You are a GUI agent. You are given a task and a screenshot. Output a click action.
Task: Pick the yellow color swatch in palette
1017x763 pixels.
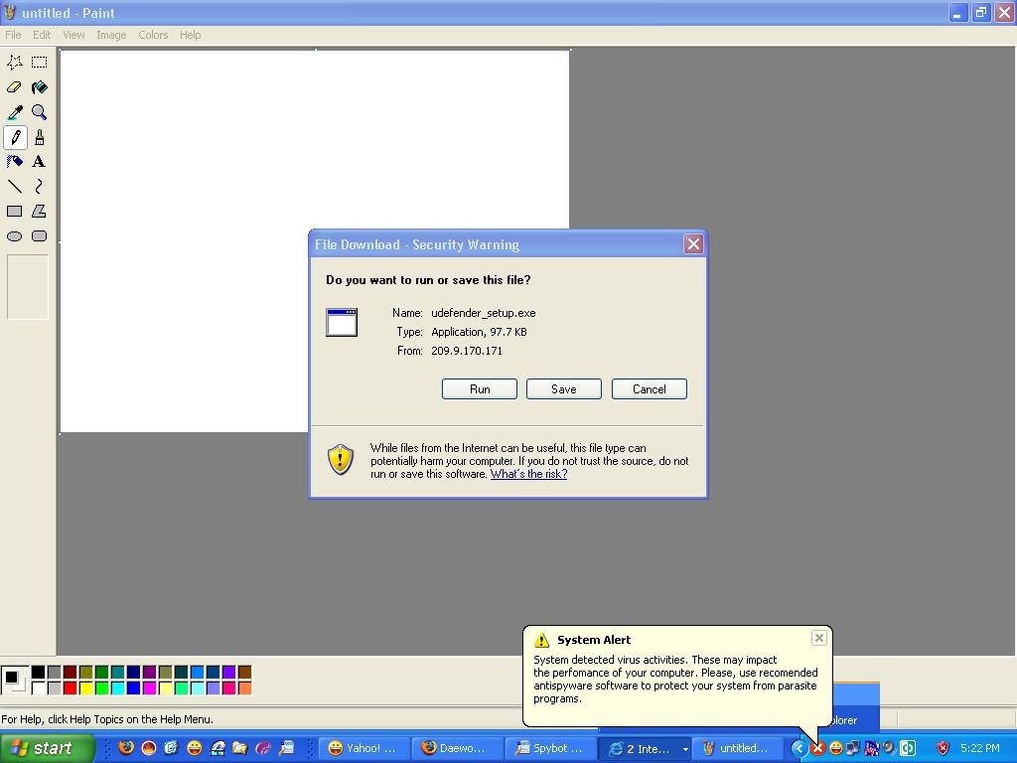click(85, 687)
